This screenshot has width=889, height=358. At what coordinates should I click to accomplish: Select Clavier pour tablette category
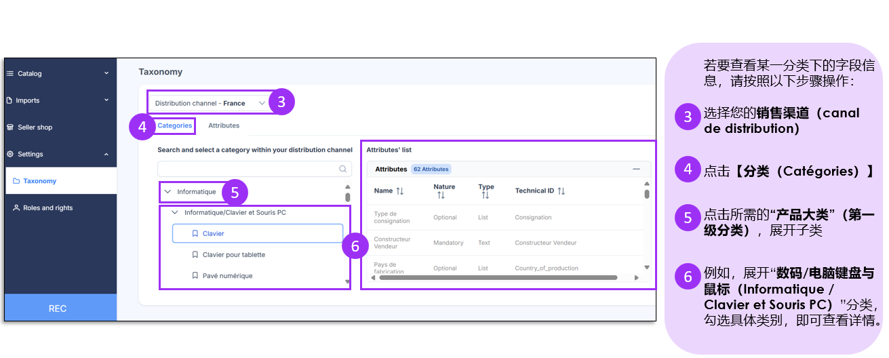tap(233, 255)
